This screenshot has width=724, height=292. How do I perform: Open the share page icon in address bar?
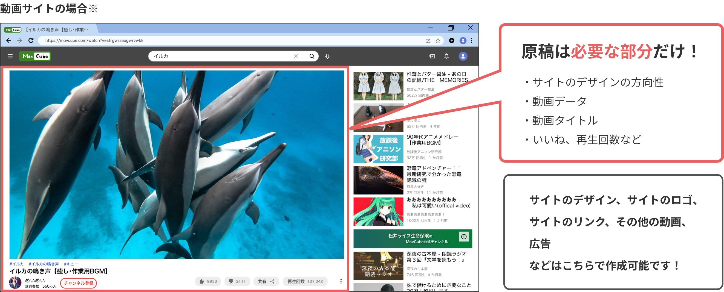pyautogui.click(x=428, y=41)
